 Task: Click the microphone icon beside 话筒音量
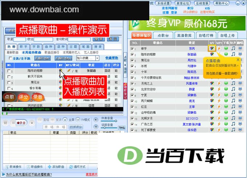point(96,126)
